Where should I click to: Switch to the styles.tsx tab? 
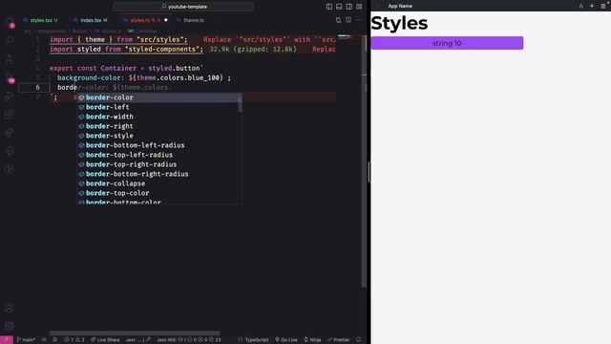coord(40,20)
